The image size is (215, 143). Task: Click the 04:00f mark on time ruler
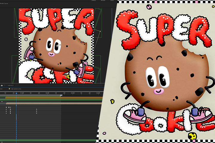[x=98, y=93]
